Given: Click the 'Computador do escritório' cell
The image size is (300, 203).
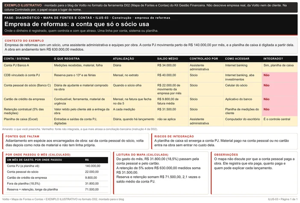Looking at the screenshot, I should 243,121.
